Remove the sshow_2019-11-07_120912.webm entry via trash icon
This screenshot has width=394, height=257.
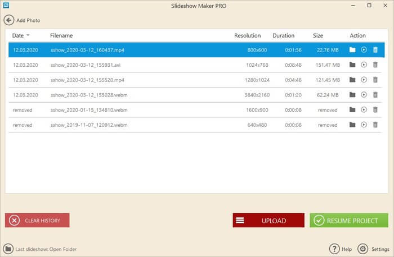point(375,125)
